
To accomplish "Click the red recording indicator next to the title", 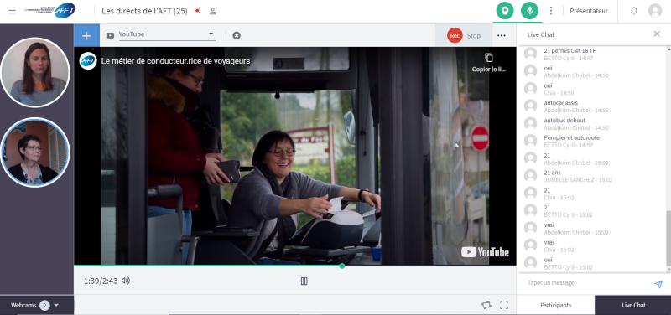I will tap(197, 11).
